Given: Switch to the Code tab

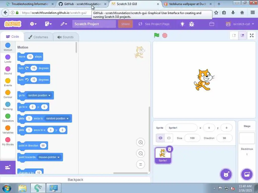Looking at the screenshot, I should coord(12,37).
